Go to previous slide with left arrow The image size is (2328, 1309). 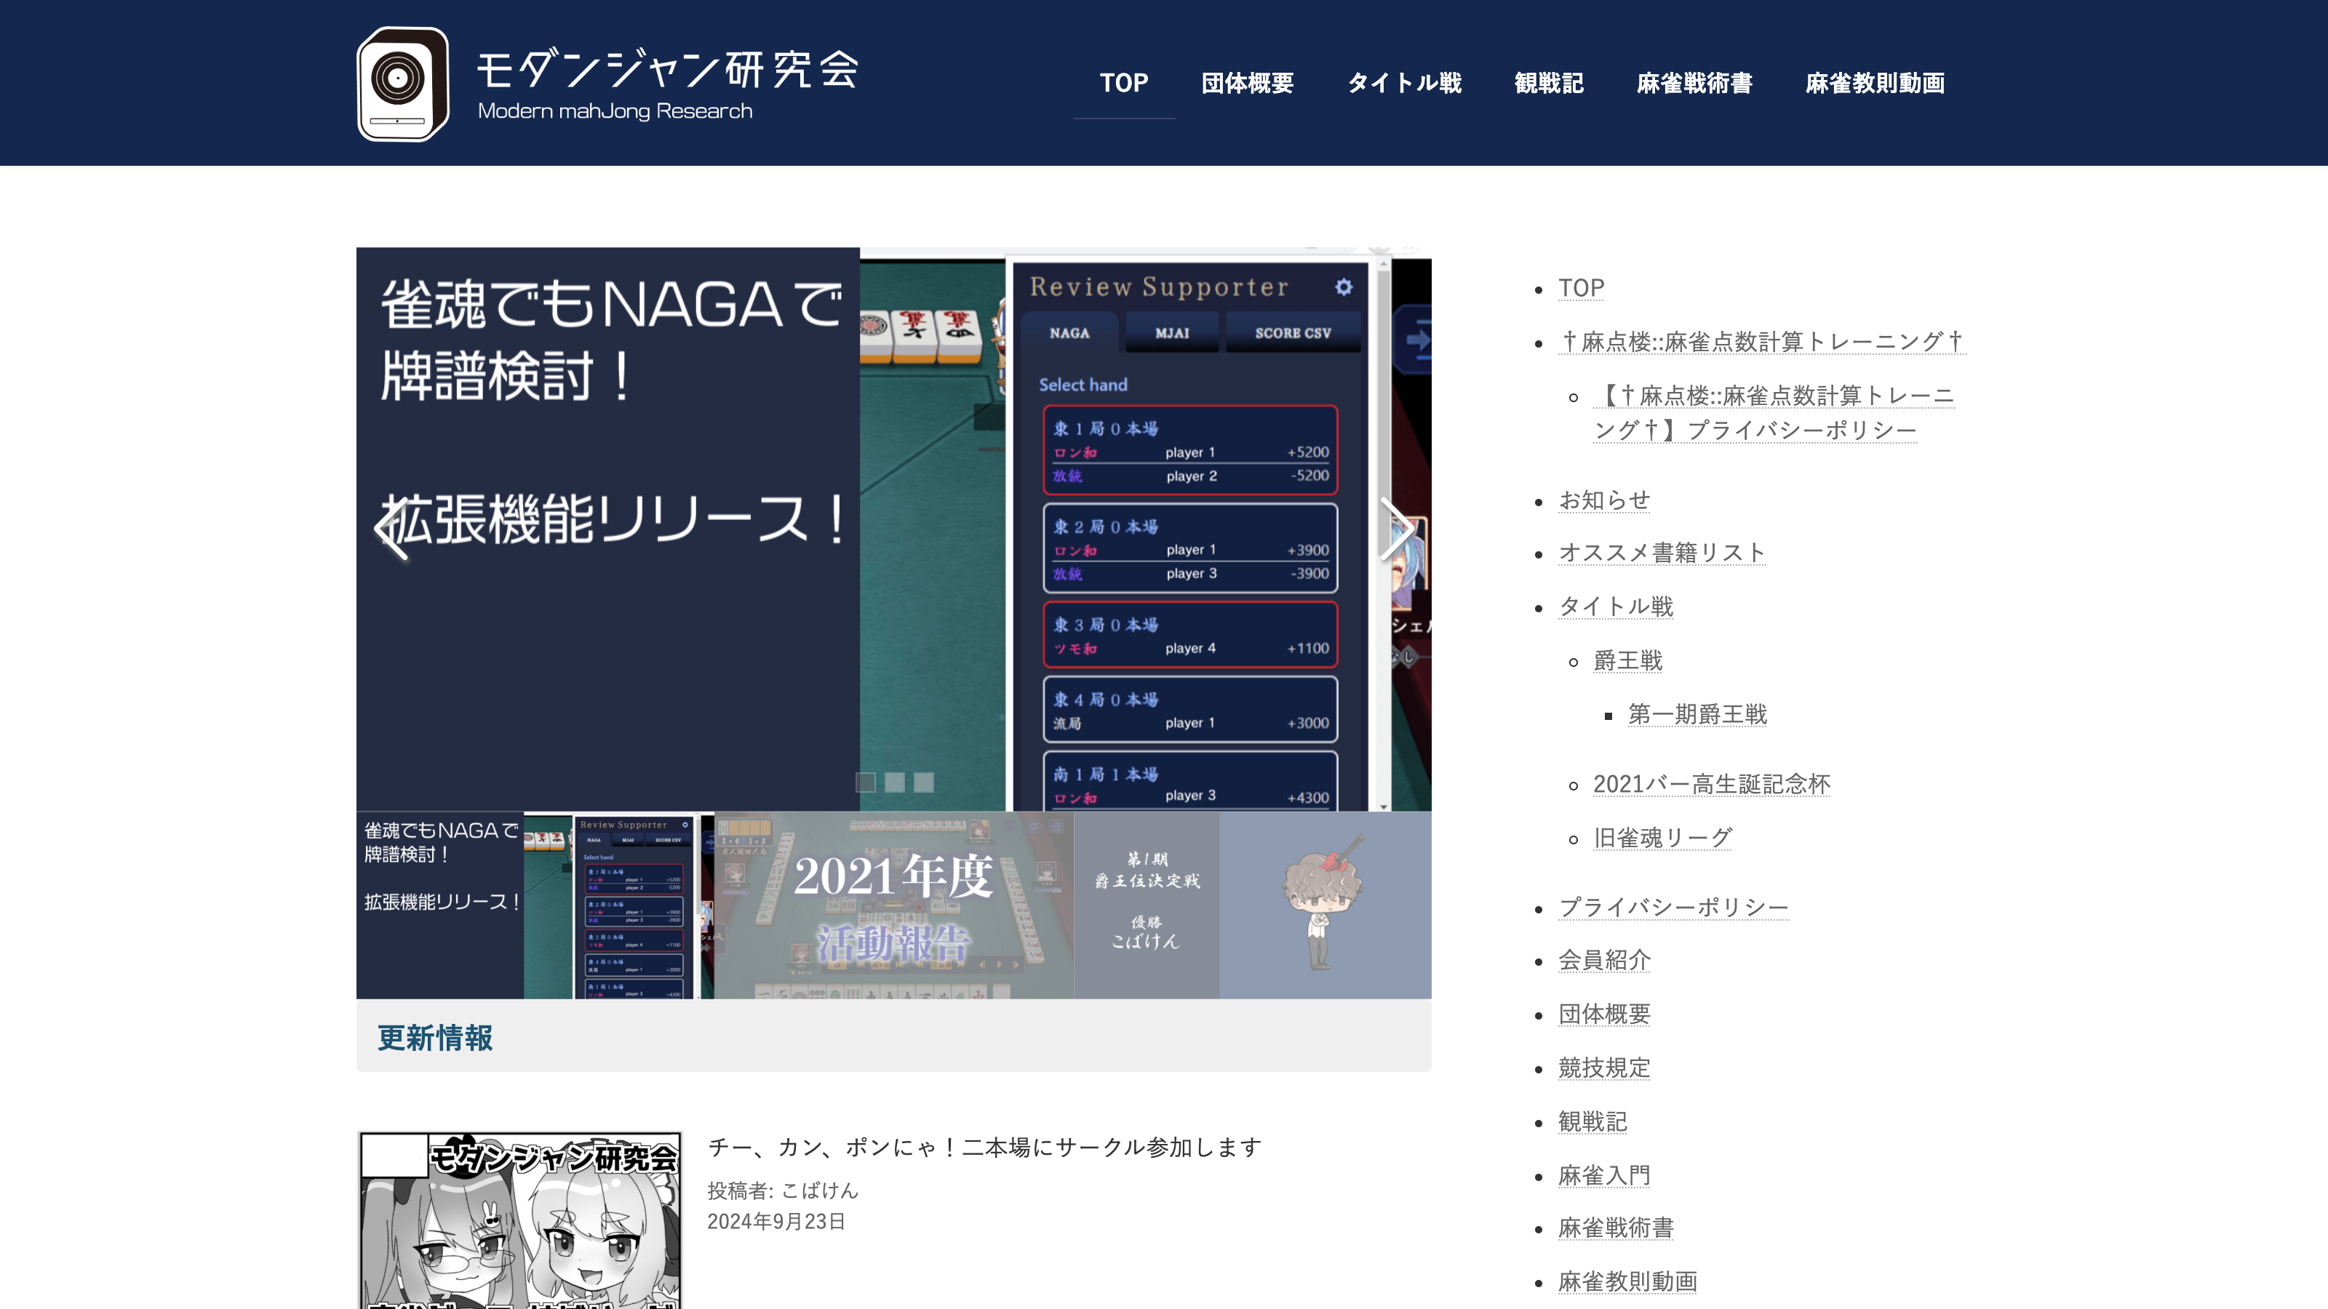392,529
